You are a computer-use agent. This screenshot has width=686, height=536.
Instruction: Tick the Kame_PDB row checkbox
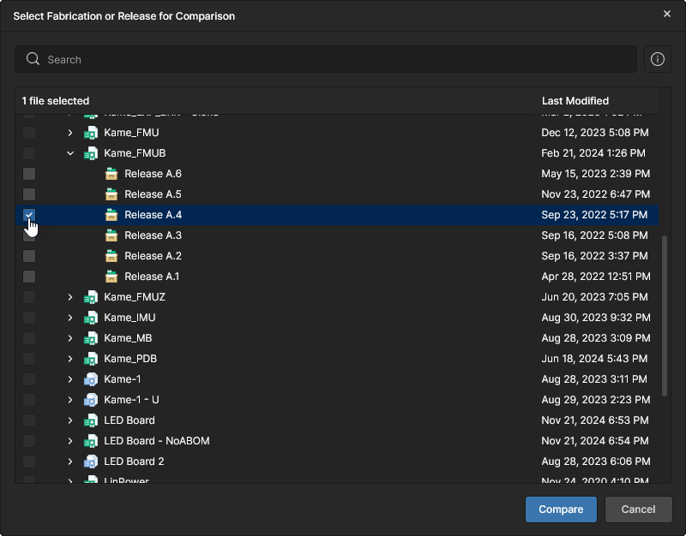[x=29, y=359]
